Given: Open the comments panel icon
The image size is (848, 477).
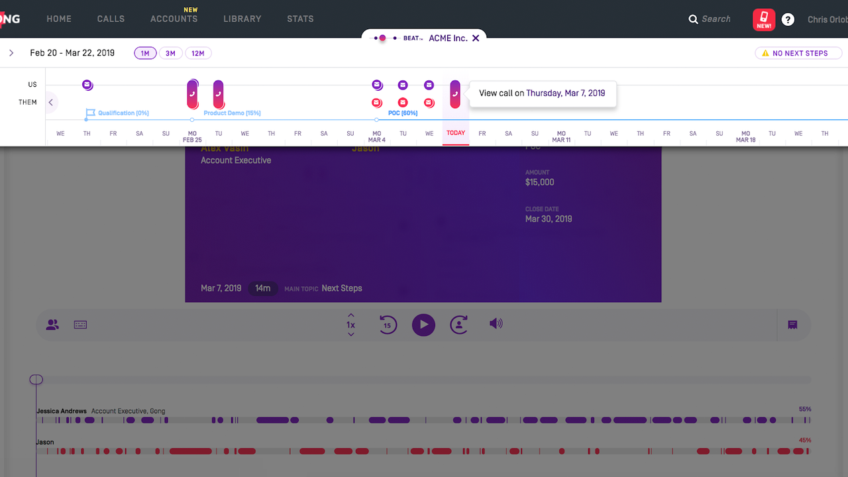Looking at the screenshot, I should (792, 325).
